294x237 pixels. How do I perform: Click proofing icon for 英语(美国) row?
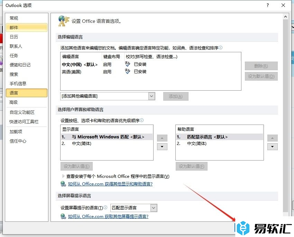[128, 71]
